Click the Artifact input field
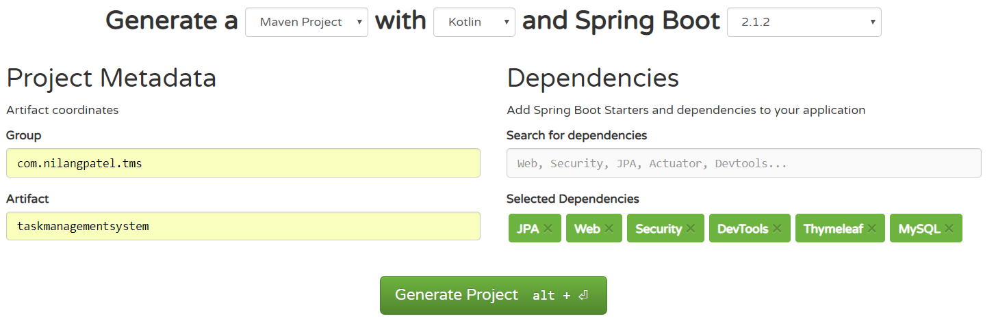996x325 pixels. click(x=243, y=226)
